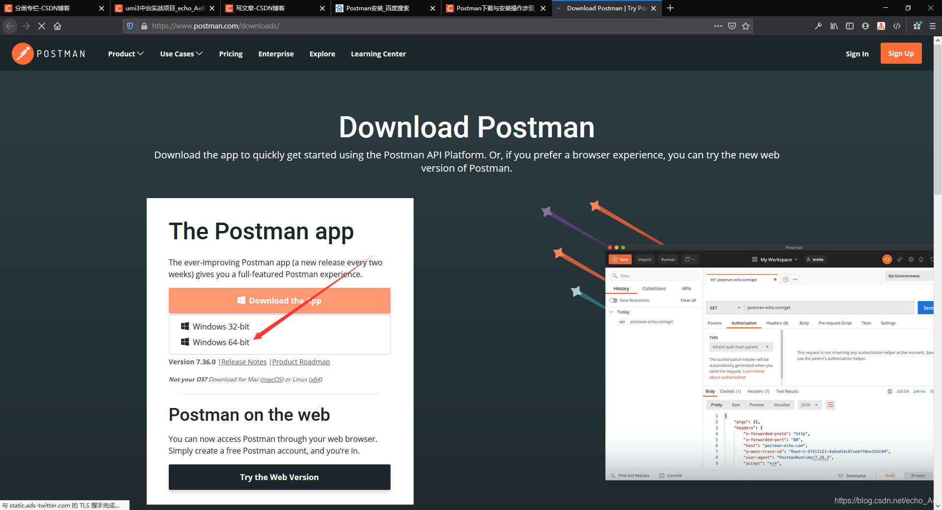The width and height of the screenshot is (942, 510).
Task: Click the Linux x64 download link
Action: [315, 380]
